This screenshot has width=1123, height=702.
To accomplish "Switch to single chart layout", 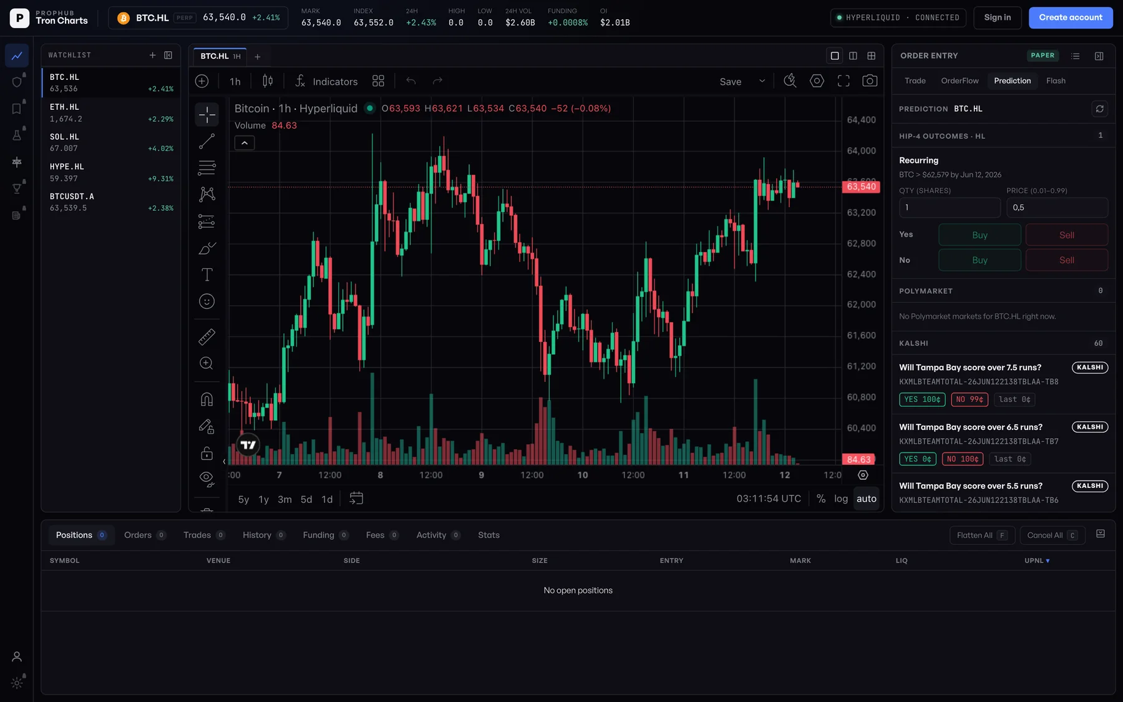I will pos(835,56).
